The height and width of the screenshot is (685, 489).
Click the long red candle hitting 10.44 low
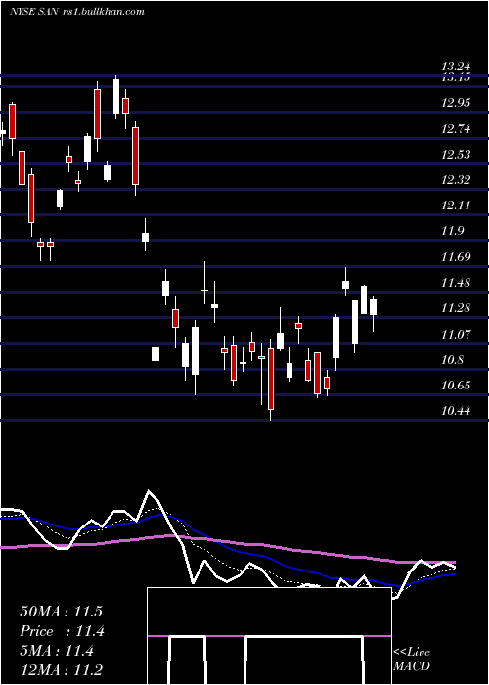tap(271, 379)
